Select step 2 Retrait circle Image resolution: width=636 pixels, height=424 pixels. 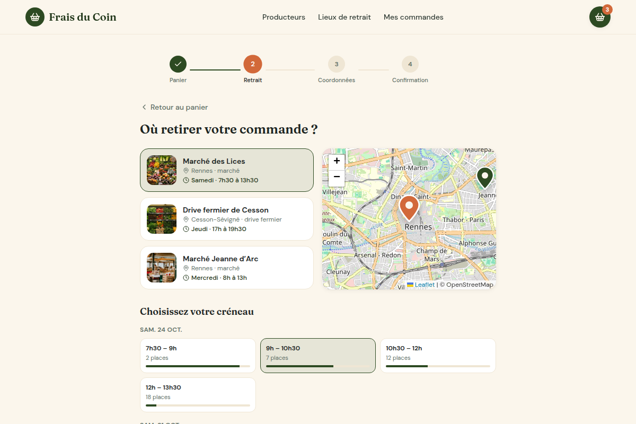[x=253, y=64]
